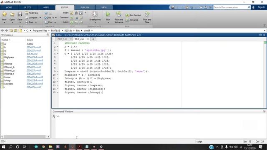Click the notifications bell icon
267x150 pixels.
coord(253,7)
